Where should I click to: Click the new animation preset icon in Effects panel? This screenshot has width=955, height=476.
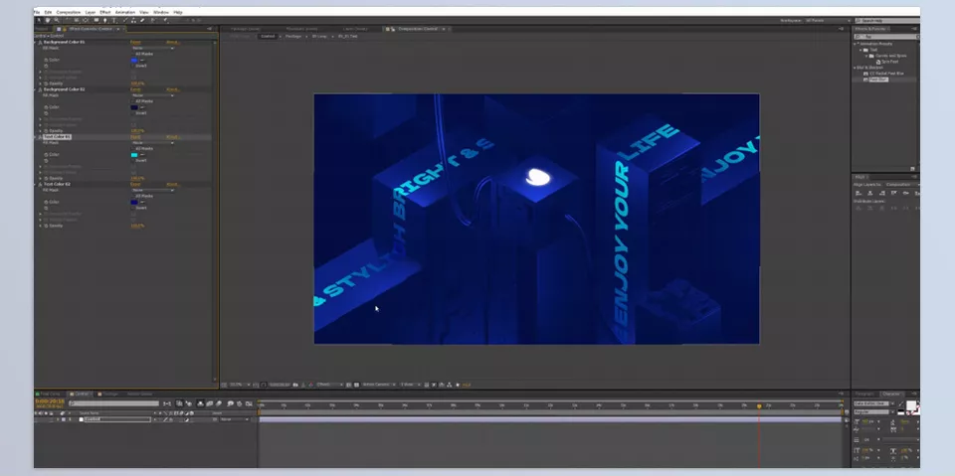click(x=912, y=169)
